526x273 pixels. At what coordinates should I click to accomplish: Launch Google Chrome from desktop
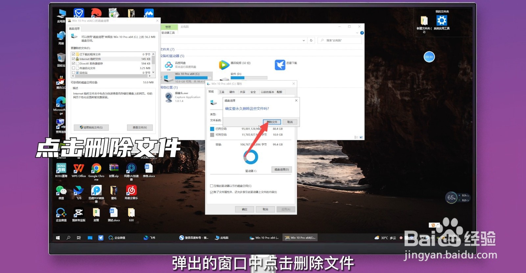(96, 172)
